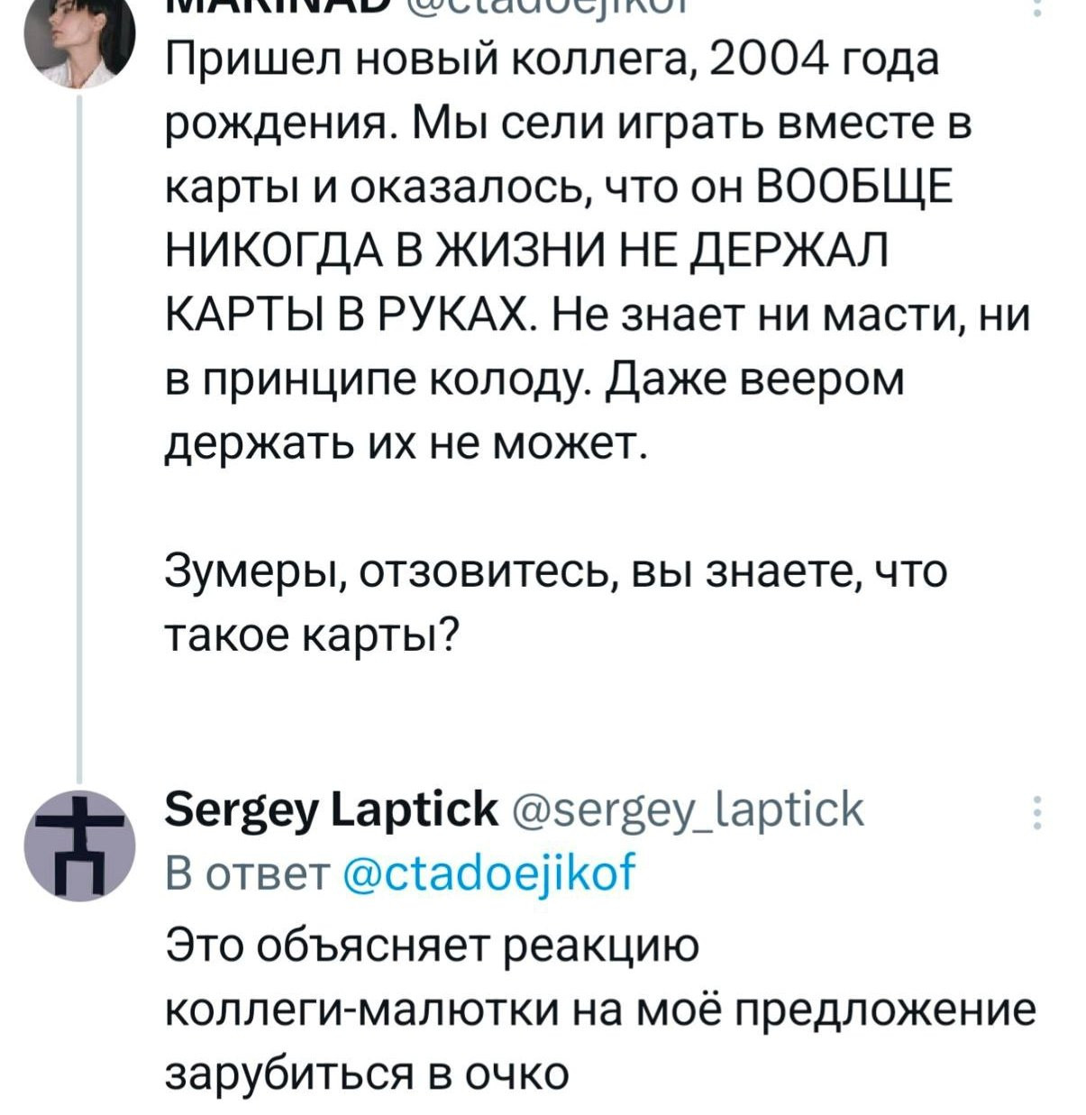Open more options on Sergey Laptick's reply
The height and width of the screenshot is (1115, 1086).
[1037, 811]
